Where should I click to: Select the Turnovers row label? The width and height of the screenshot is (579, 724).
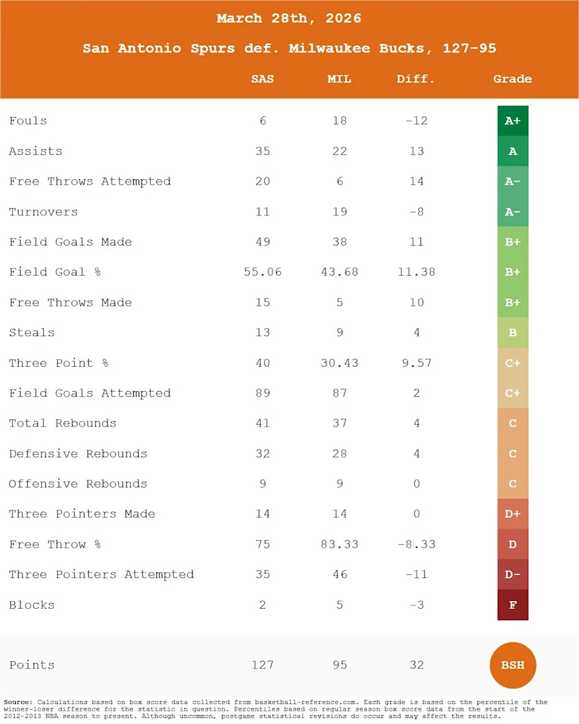(x=43, y=212)
